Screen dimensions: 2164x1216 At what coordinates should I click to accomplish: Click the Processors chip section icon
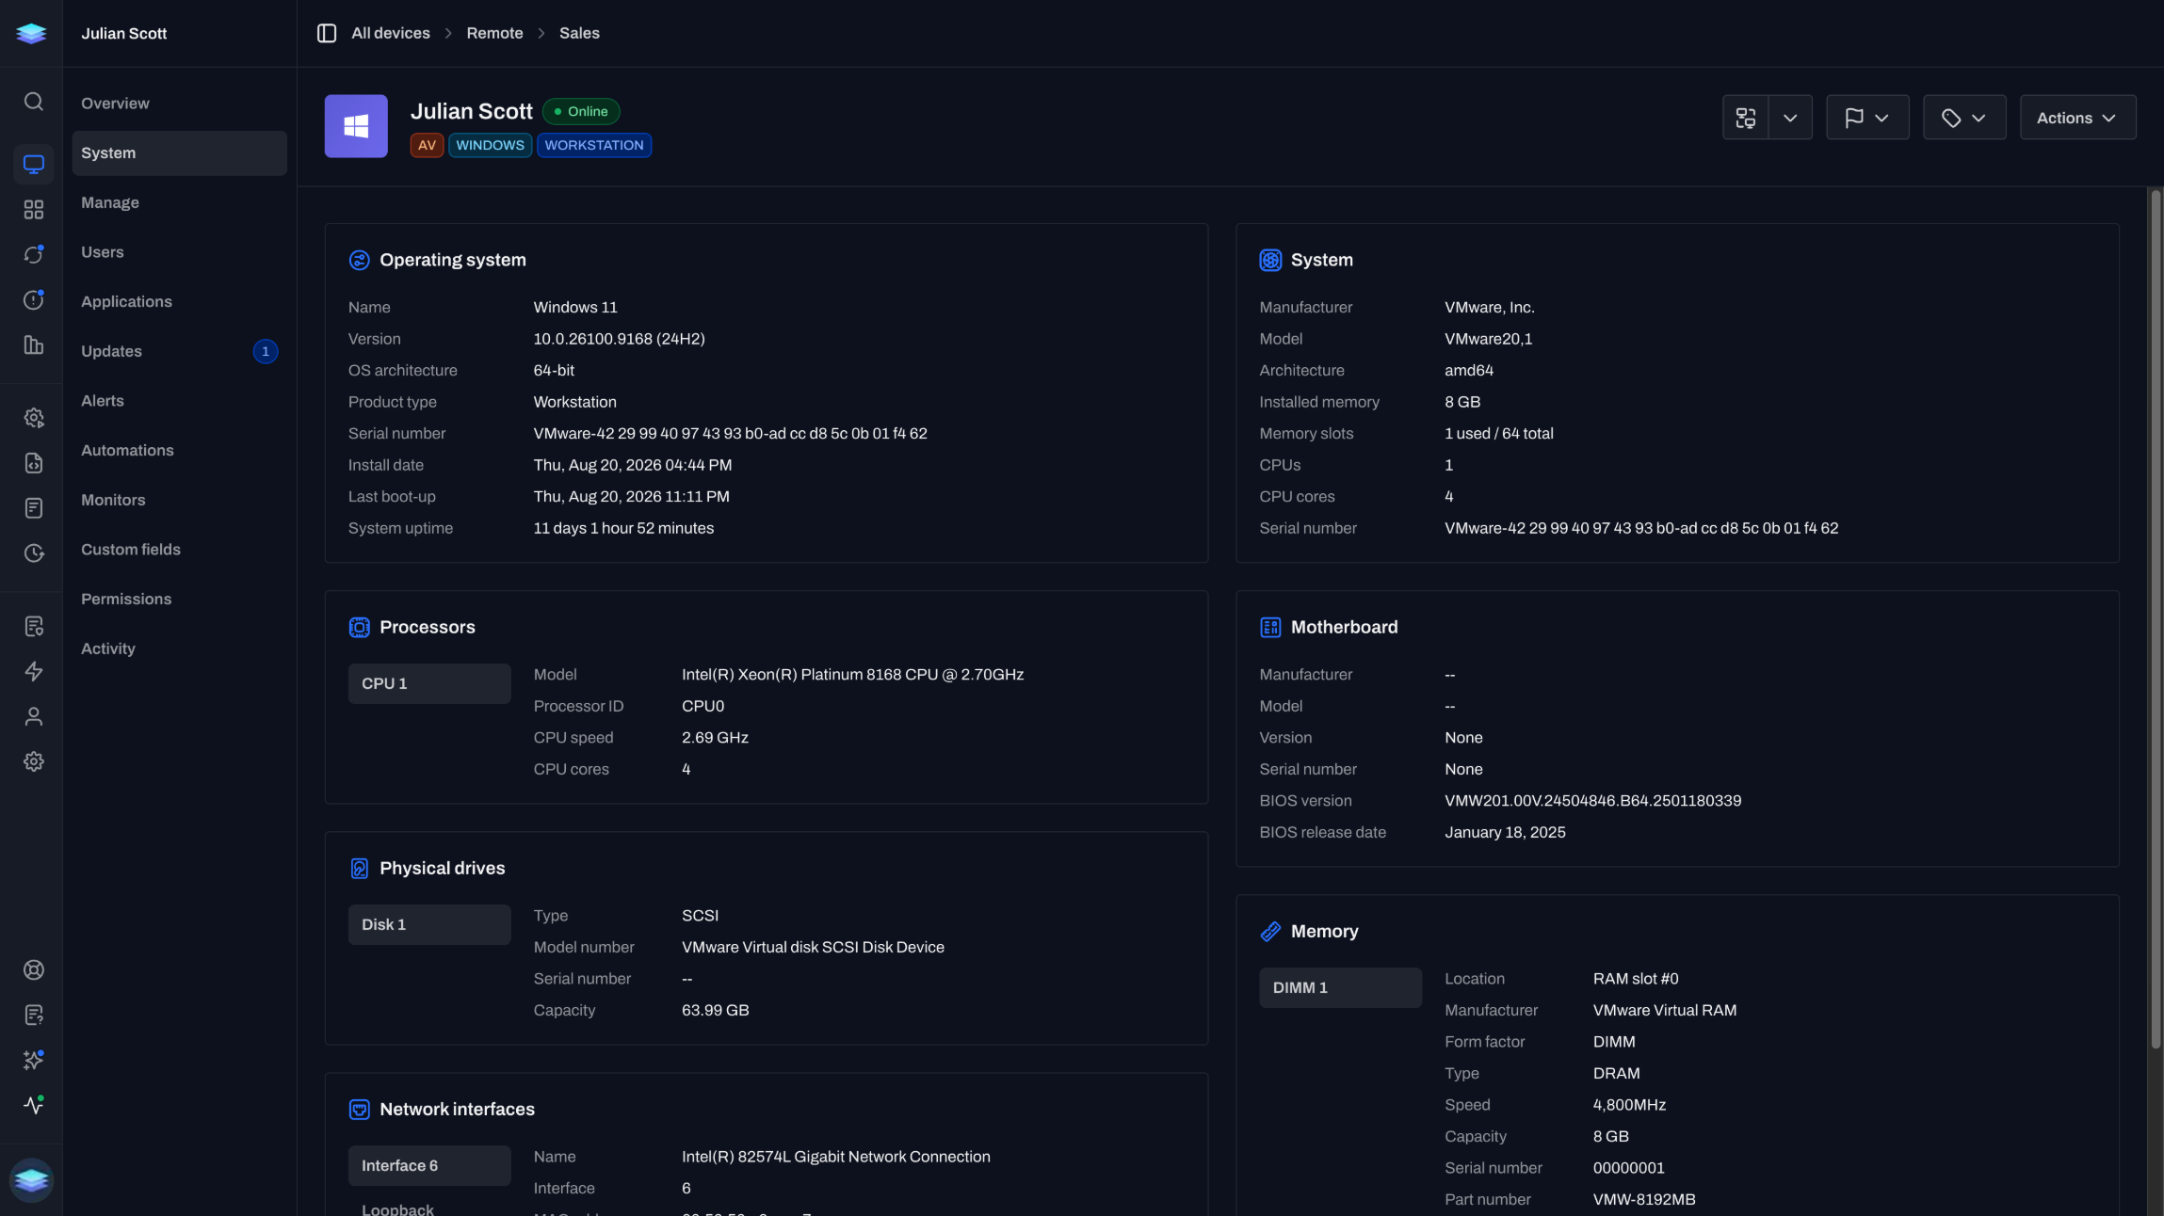[x=359, y=627]
